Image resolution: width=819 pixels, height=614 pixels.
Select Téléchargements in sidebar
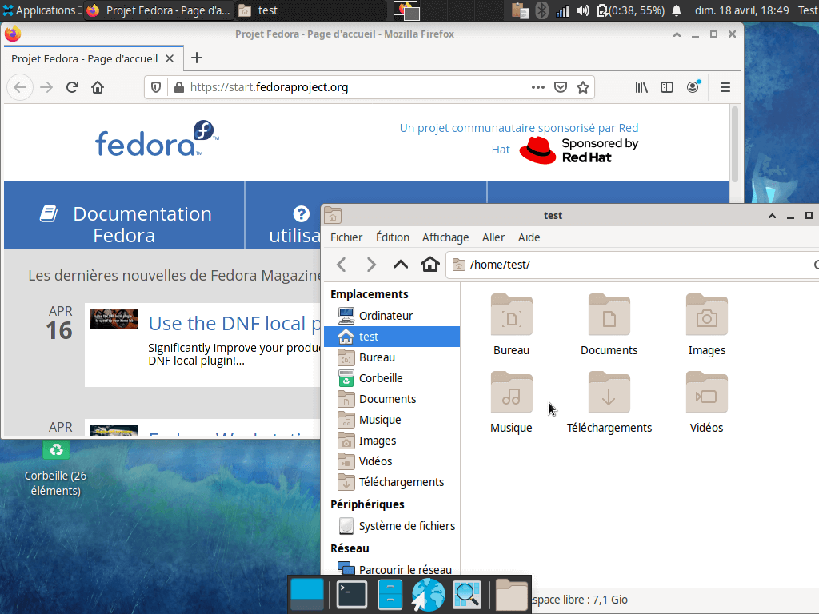[392, 482]
